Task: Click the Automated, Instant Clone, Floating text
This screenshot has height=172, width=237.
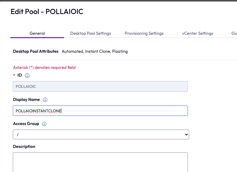Action: coord(95,52)
